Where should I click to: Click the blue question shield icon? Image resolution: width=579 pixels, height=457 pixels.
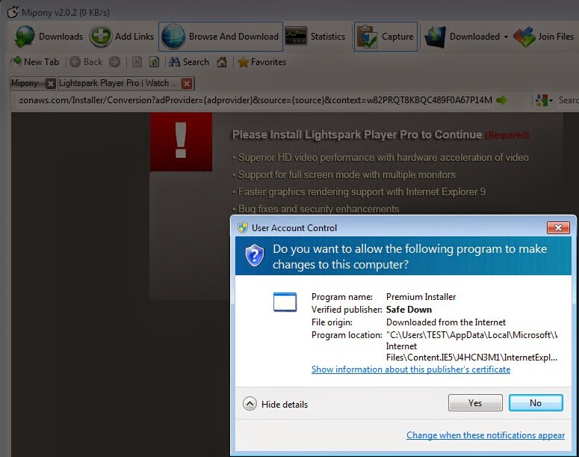255,255
